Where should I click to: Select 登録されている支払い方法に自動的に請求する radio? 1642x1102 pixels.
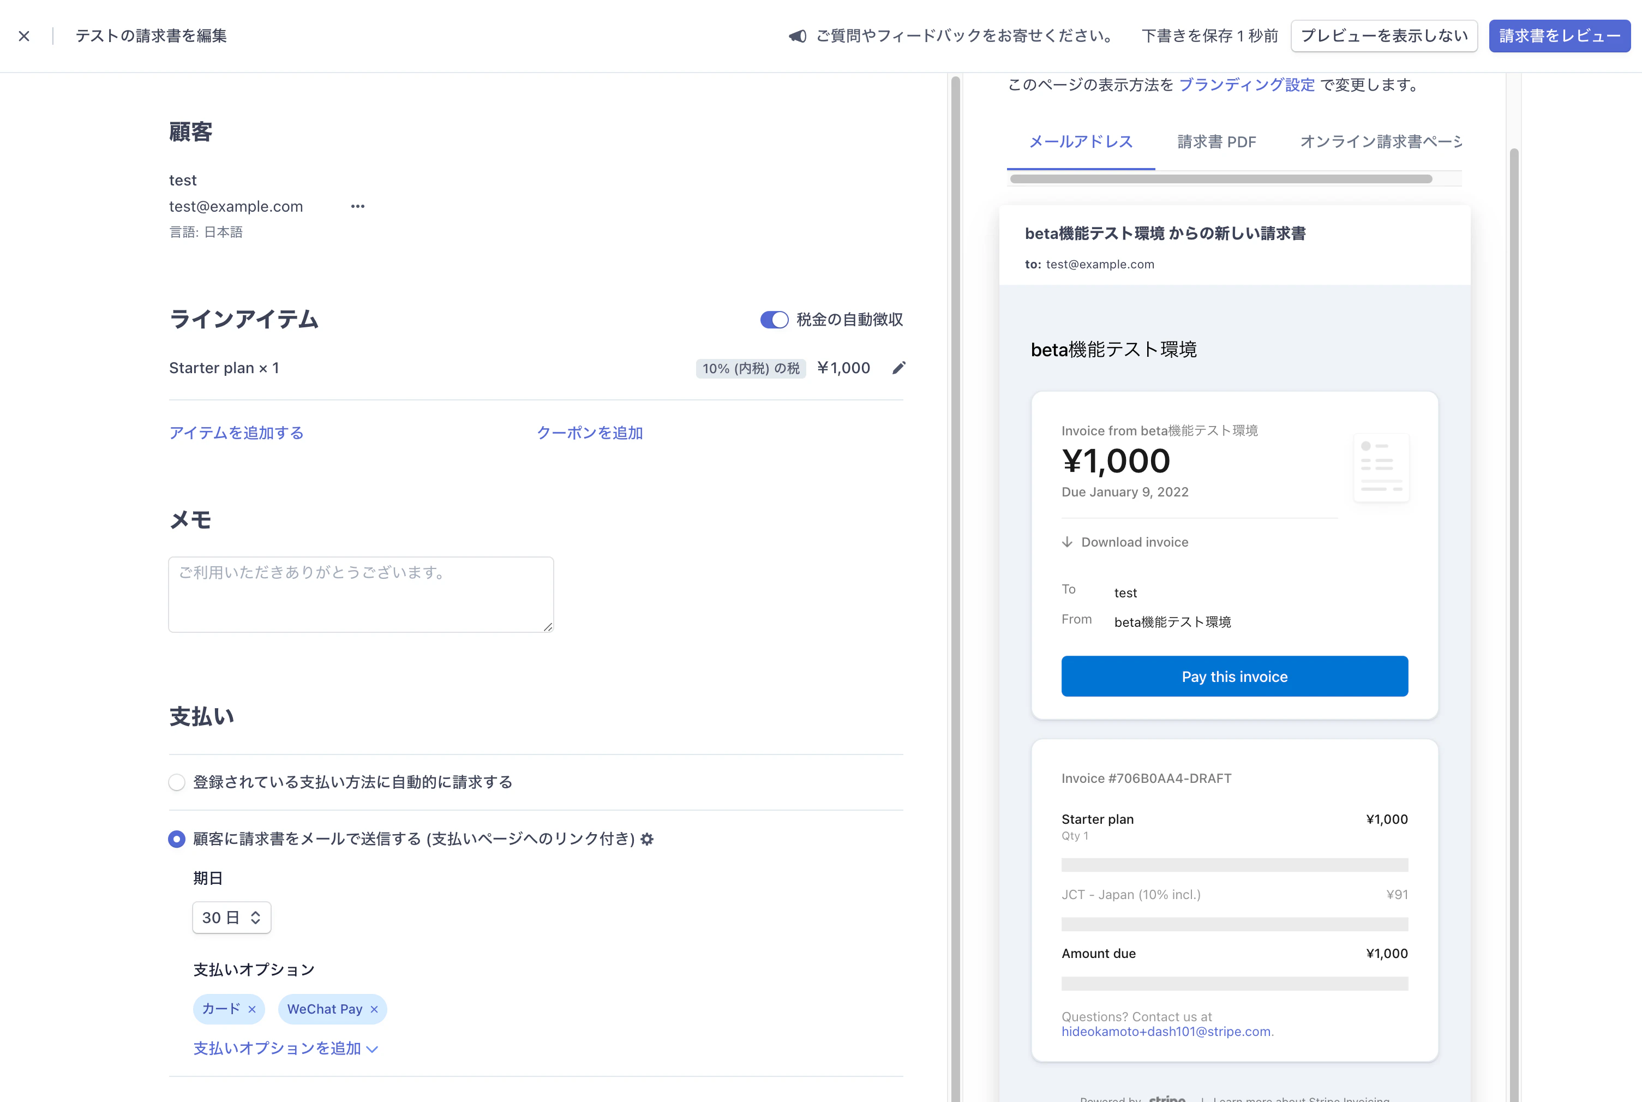tap(176, 782)
